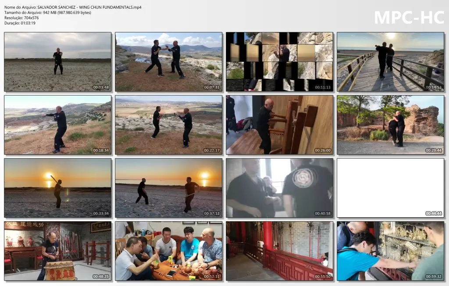Screen dimensions: 449x286
Task: Click the mosaic collage thumbnail at 00:11:13
Action: point(280,62)
